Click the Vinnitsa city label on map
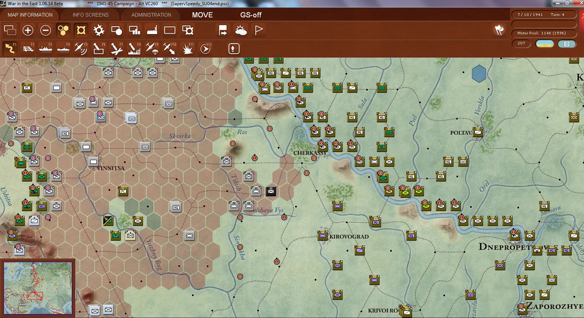Screen dimensions: 584x318 111,168
